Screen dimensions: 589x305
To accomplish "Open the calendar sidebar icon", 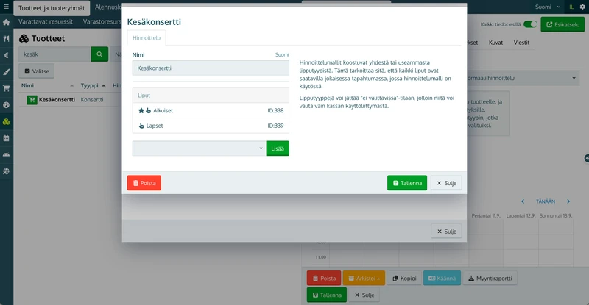I will (x=7, y=138).
